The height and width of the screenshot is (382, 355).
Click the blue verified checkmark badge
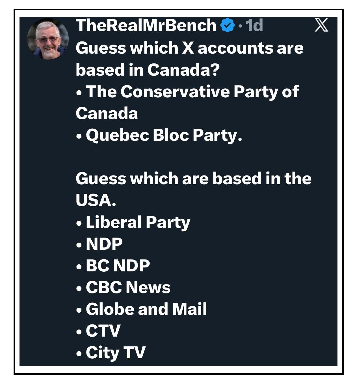tap(228, 25)
